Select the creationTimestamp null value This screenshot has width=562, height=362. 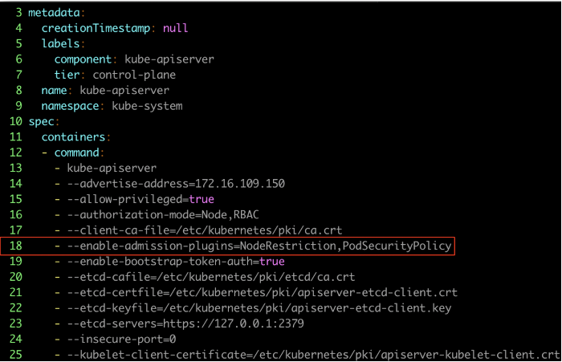coord(176,28)
